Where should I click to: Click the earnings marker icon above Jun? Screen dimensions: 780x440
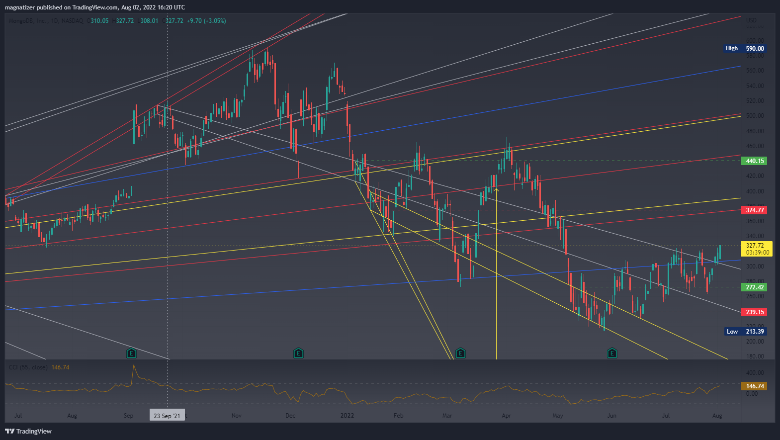612,353
